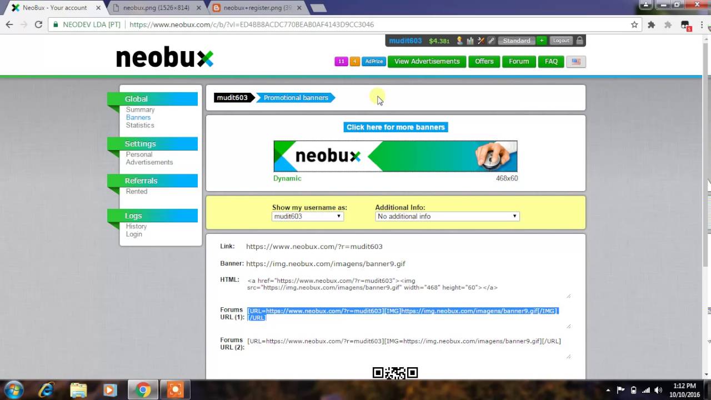
Task: Open the Windows Start button
Action: 13,390
